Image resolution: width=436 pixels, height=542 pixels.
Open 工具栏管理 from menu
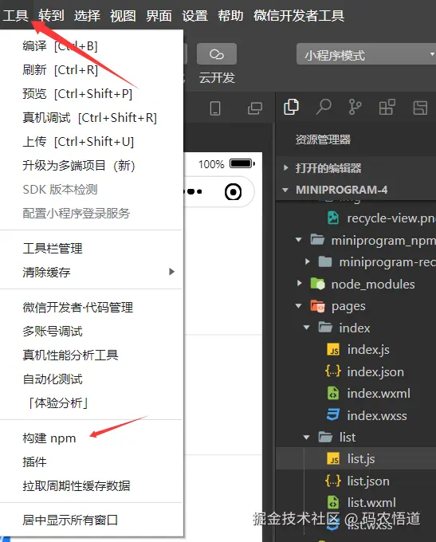[x=53, y=248]
